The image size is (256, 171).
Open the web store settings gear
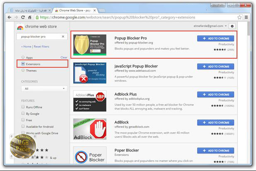tap(232, 26)
